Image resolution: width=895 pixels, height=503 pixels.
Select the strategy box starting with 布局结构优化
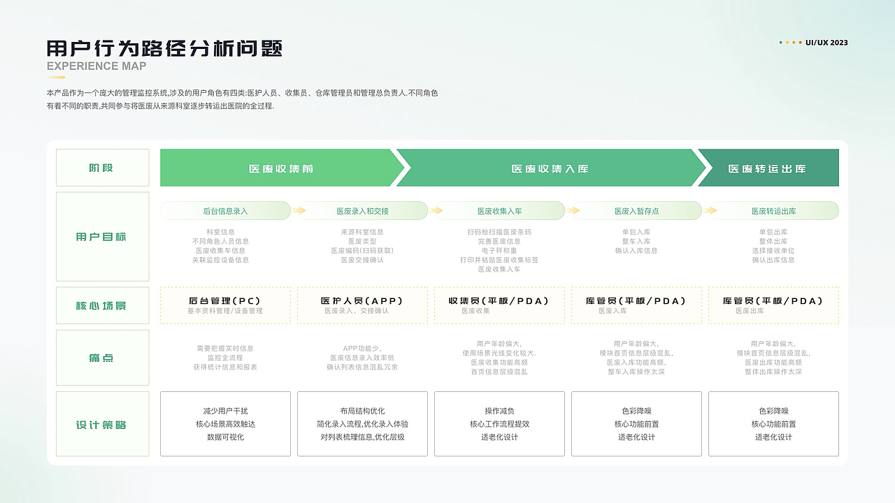pyautogui.click(x=362, y=424)
